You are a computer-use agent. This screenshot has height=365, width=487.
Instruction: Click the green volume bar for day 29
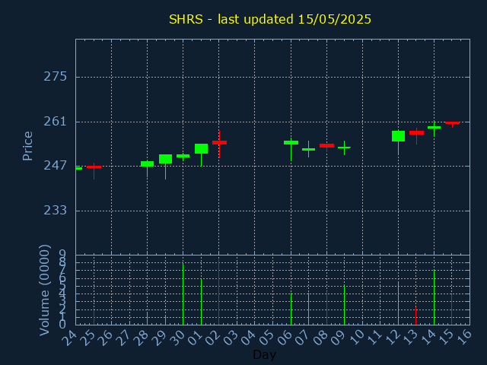[x=165, y=319]
